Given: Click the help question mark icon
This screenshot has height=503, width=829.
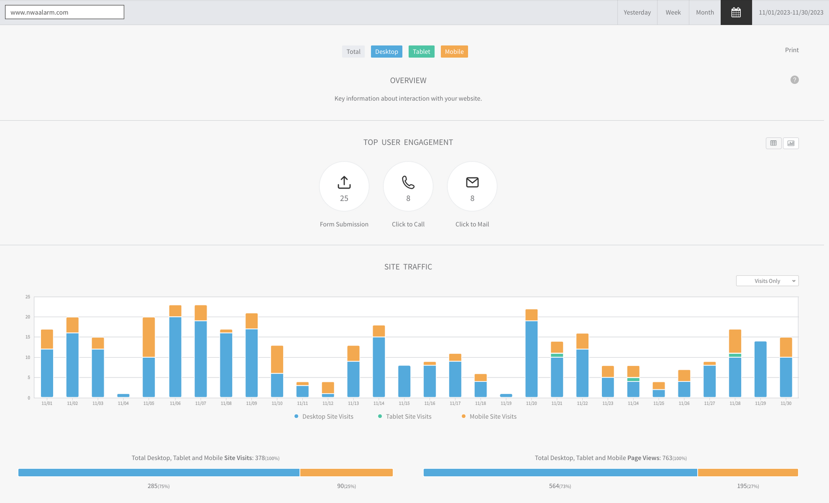Looking at the screenshot, I should pos(794,80).
